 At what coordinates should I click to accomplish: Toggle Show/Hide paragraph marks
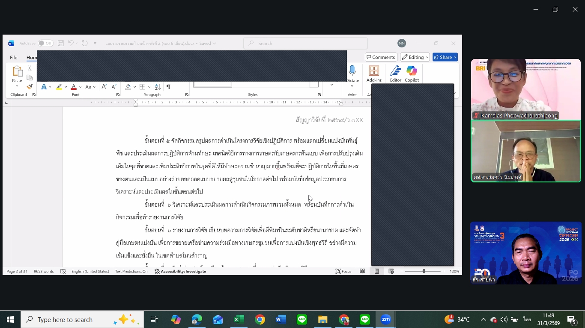168,87
